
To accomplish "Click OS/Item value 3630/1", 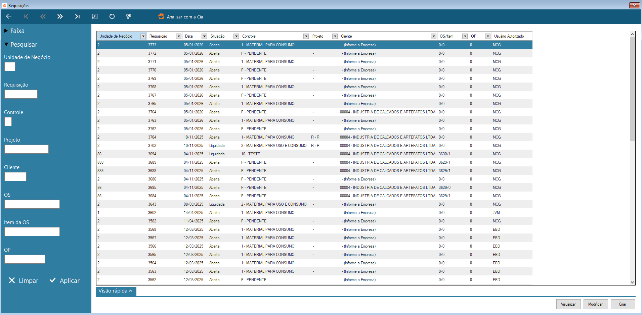I will 444,154.
